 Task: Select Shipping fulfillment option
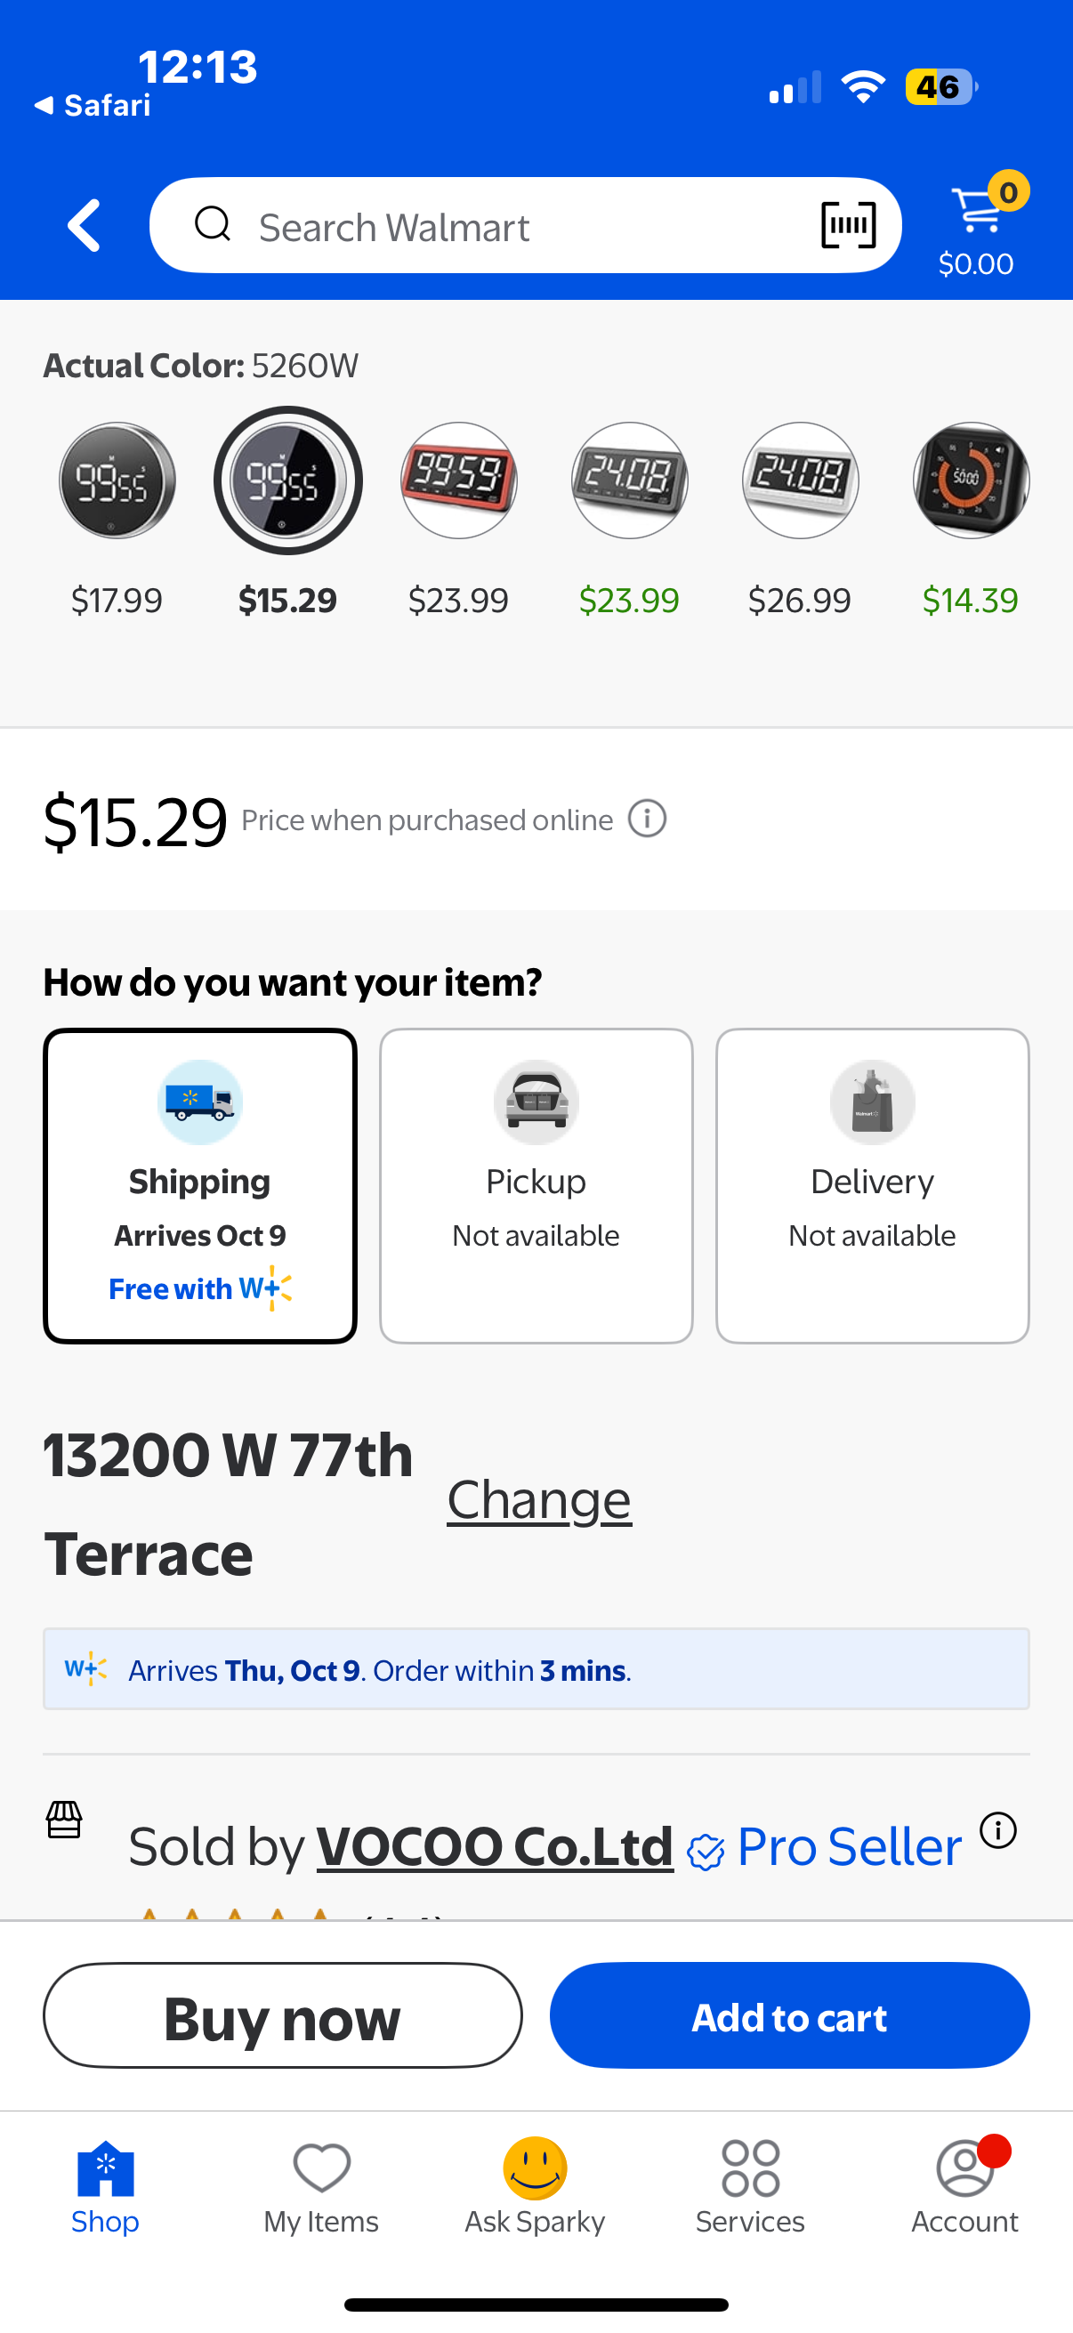click(200, 1185)
